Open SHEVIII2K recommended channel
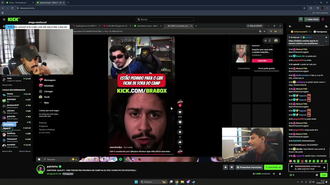Viewport: 330px width, 185px height. click(16, 100)
